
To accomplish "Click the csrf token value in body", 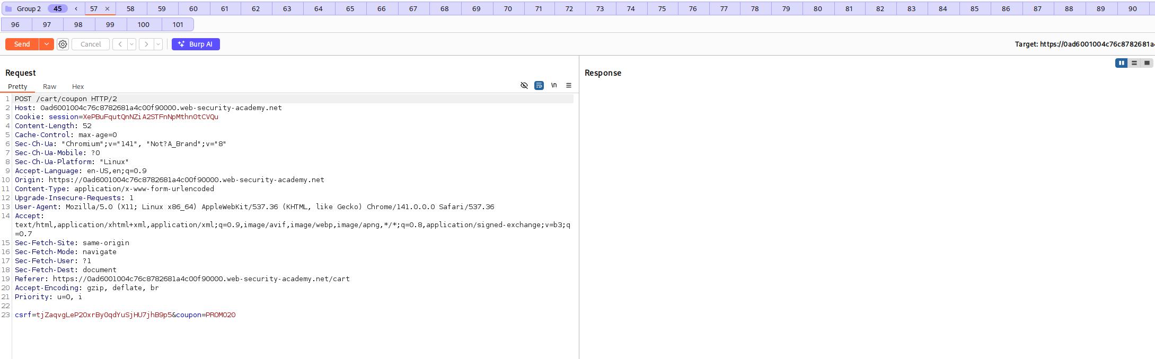I will (x=104, y=315).
